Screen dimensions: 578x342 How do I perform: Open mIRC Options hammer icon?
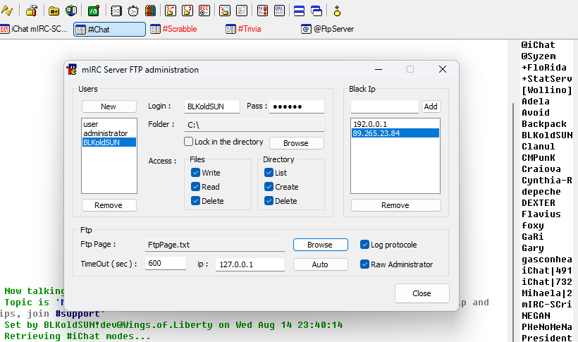point(32,11)
